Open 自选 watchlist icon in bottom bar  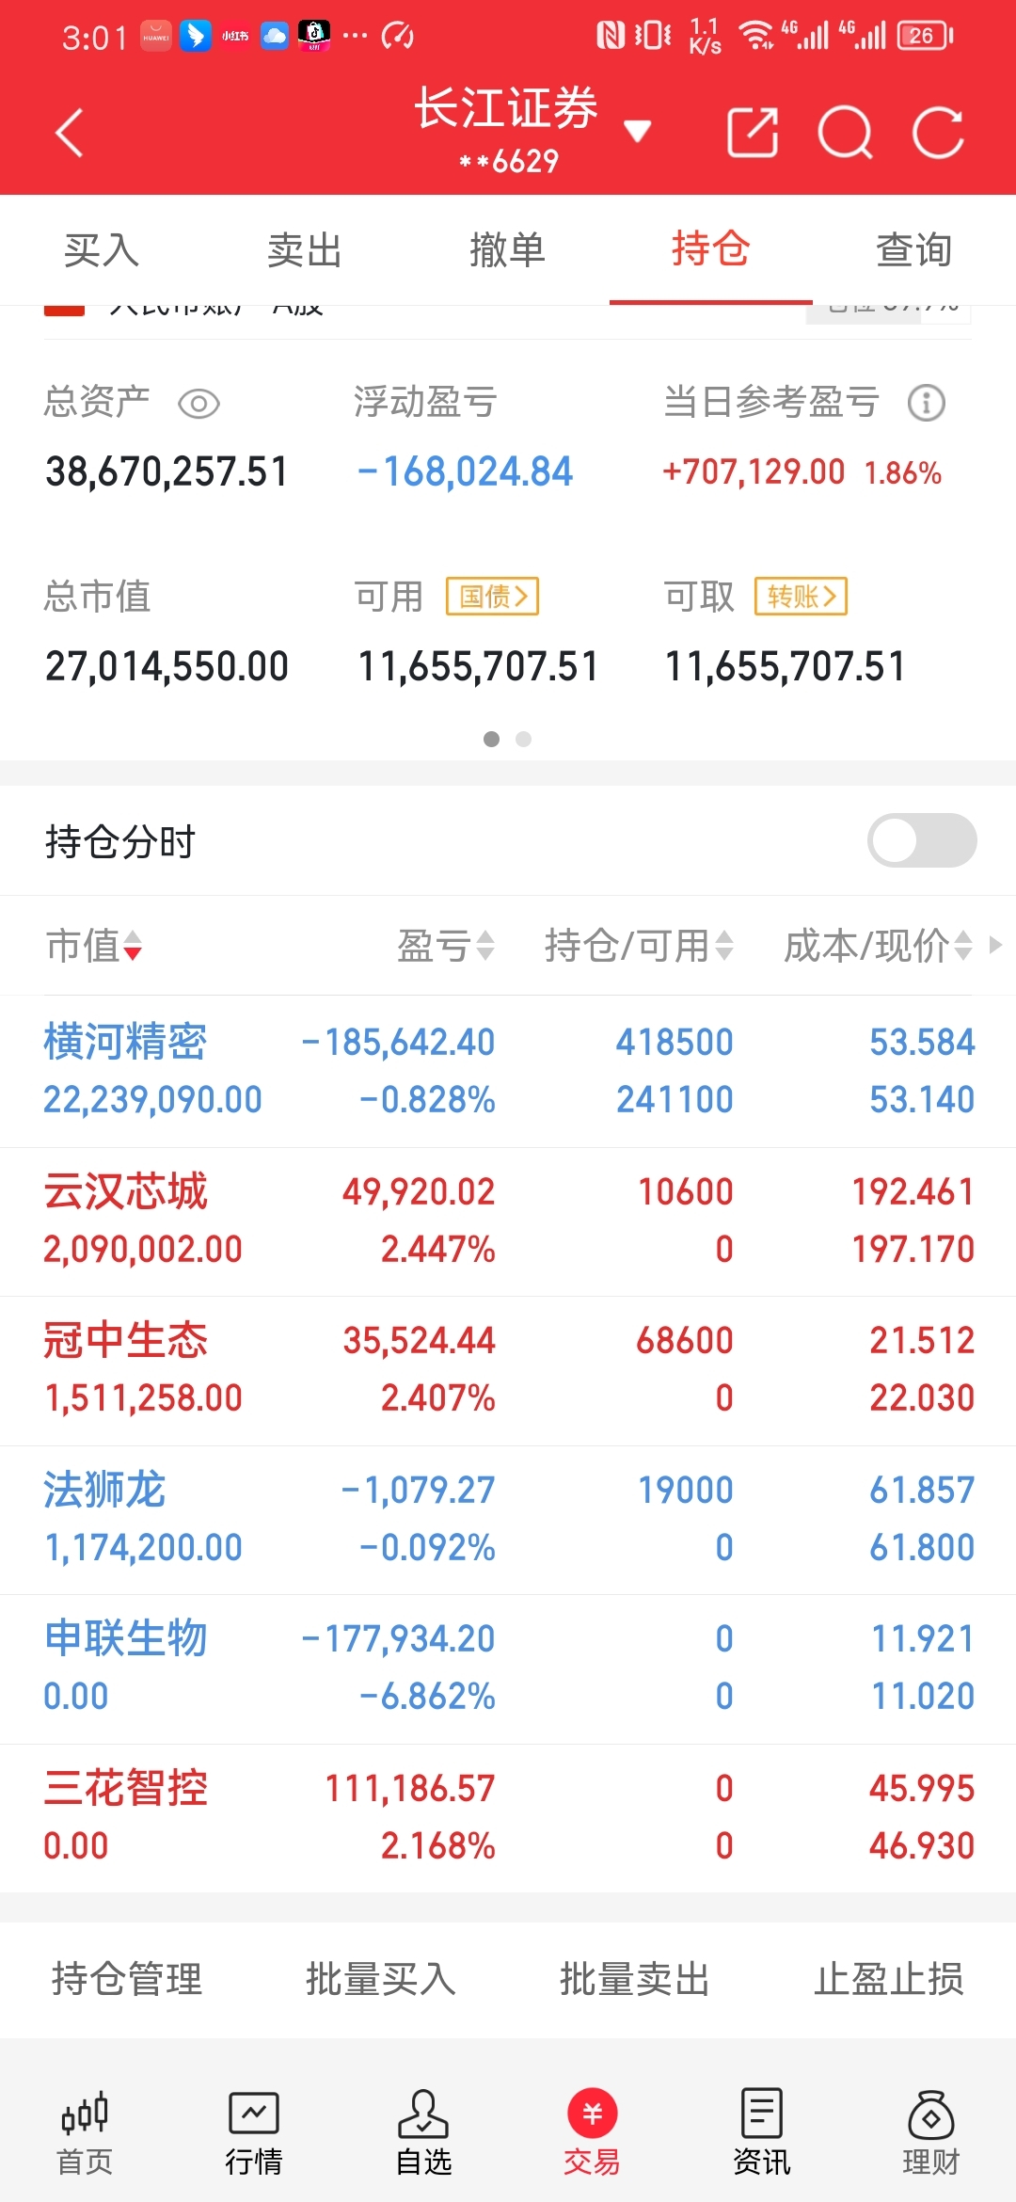click(x=423, y=2134)
